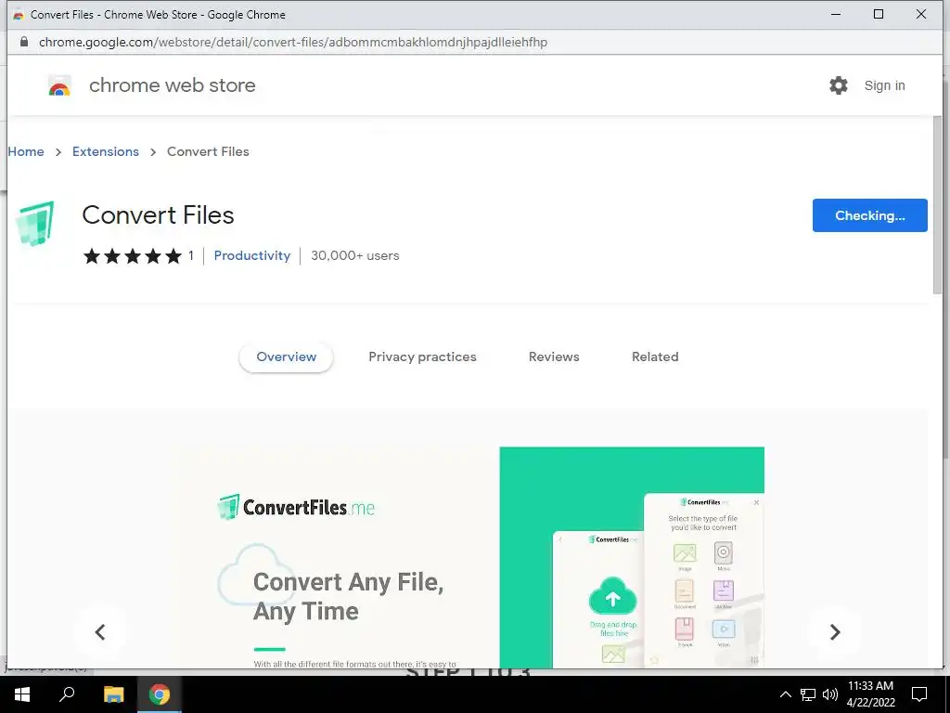Switch to the Related tab

tap(655, 357)
